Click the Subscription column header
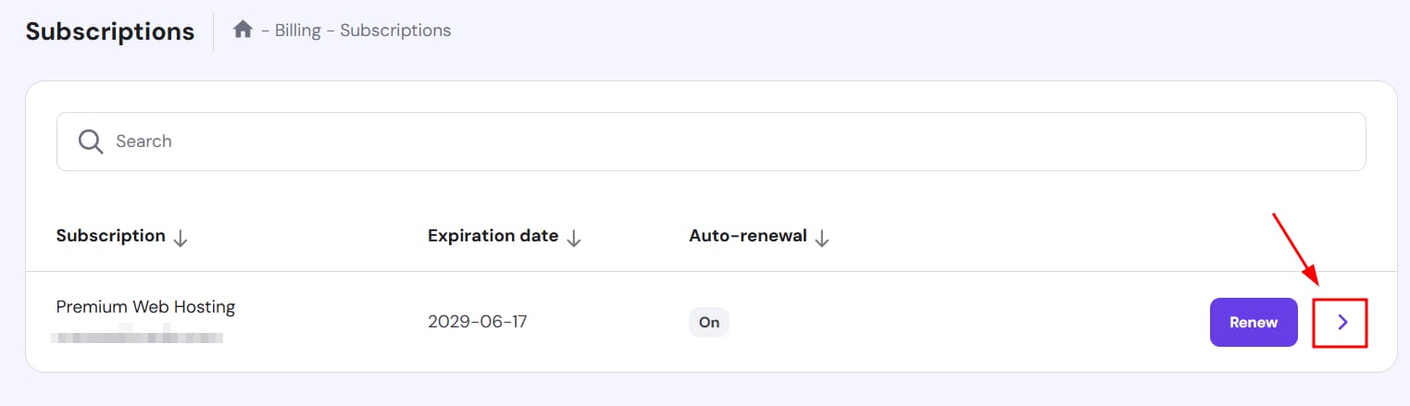Screen dimensions: 1410x406 click(111, 236)
